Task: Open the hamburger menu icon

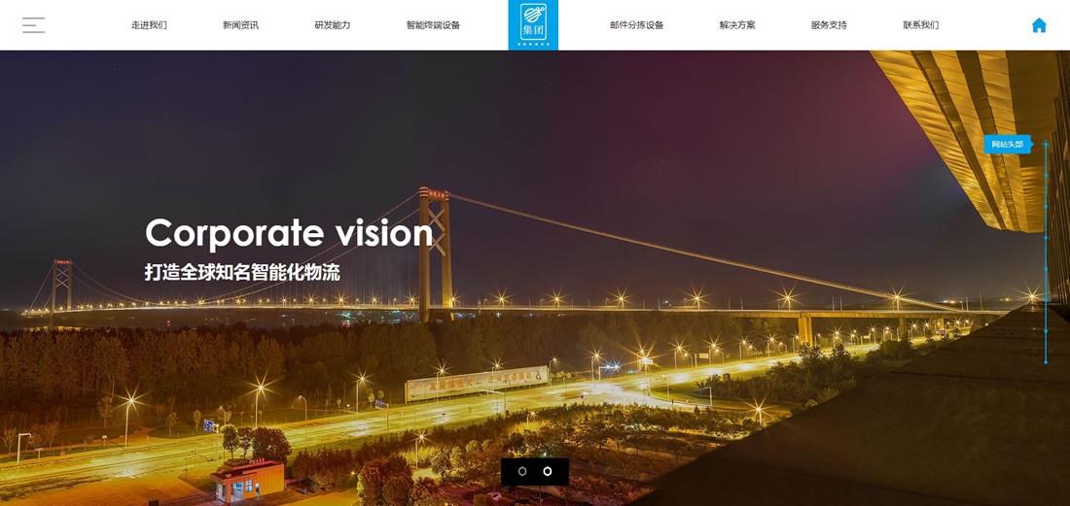Action: coord(33,25)
